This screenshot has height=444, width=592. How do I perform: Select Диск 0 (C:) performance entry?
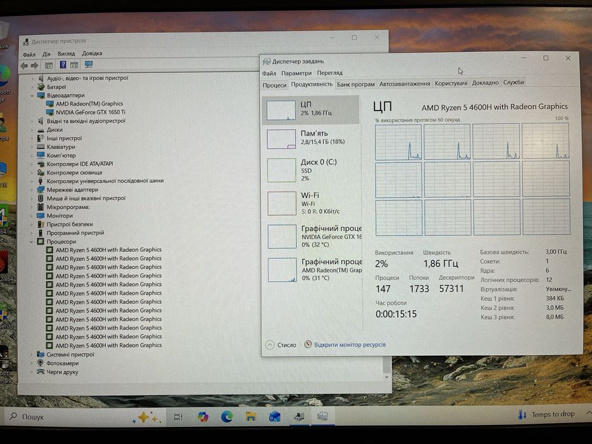(x=310, y=170)
